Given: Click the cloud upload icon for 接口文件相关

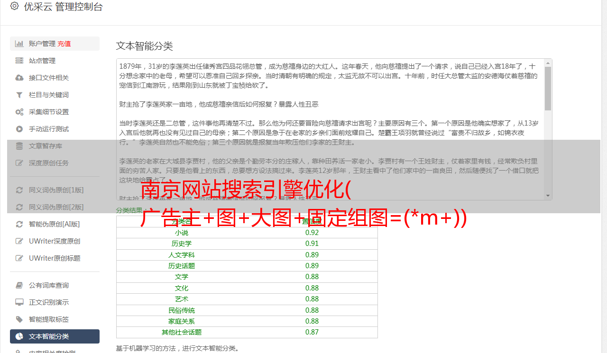Looking at the screenshot, I should coord(19,78).
